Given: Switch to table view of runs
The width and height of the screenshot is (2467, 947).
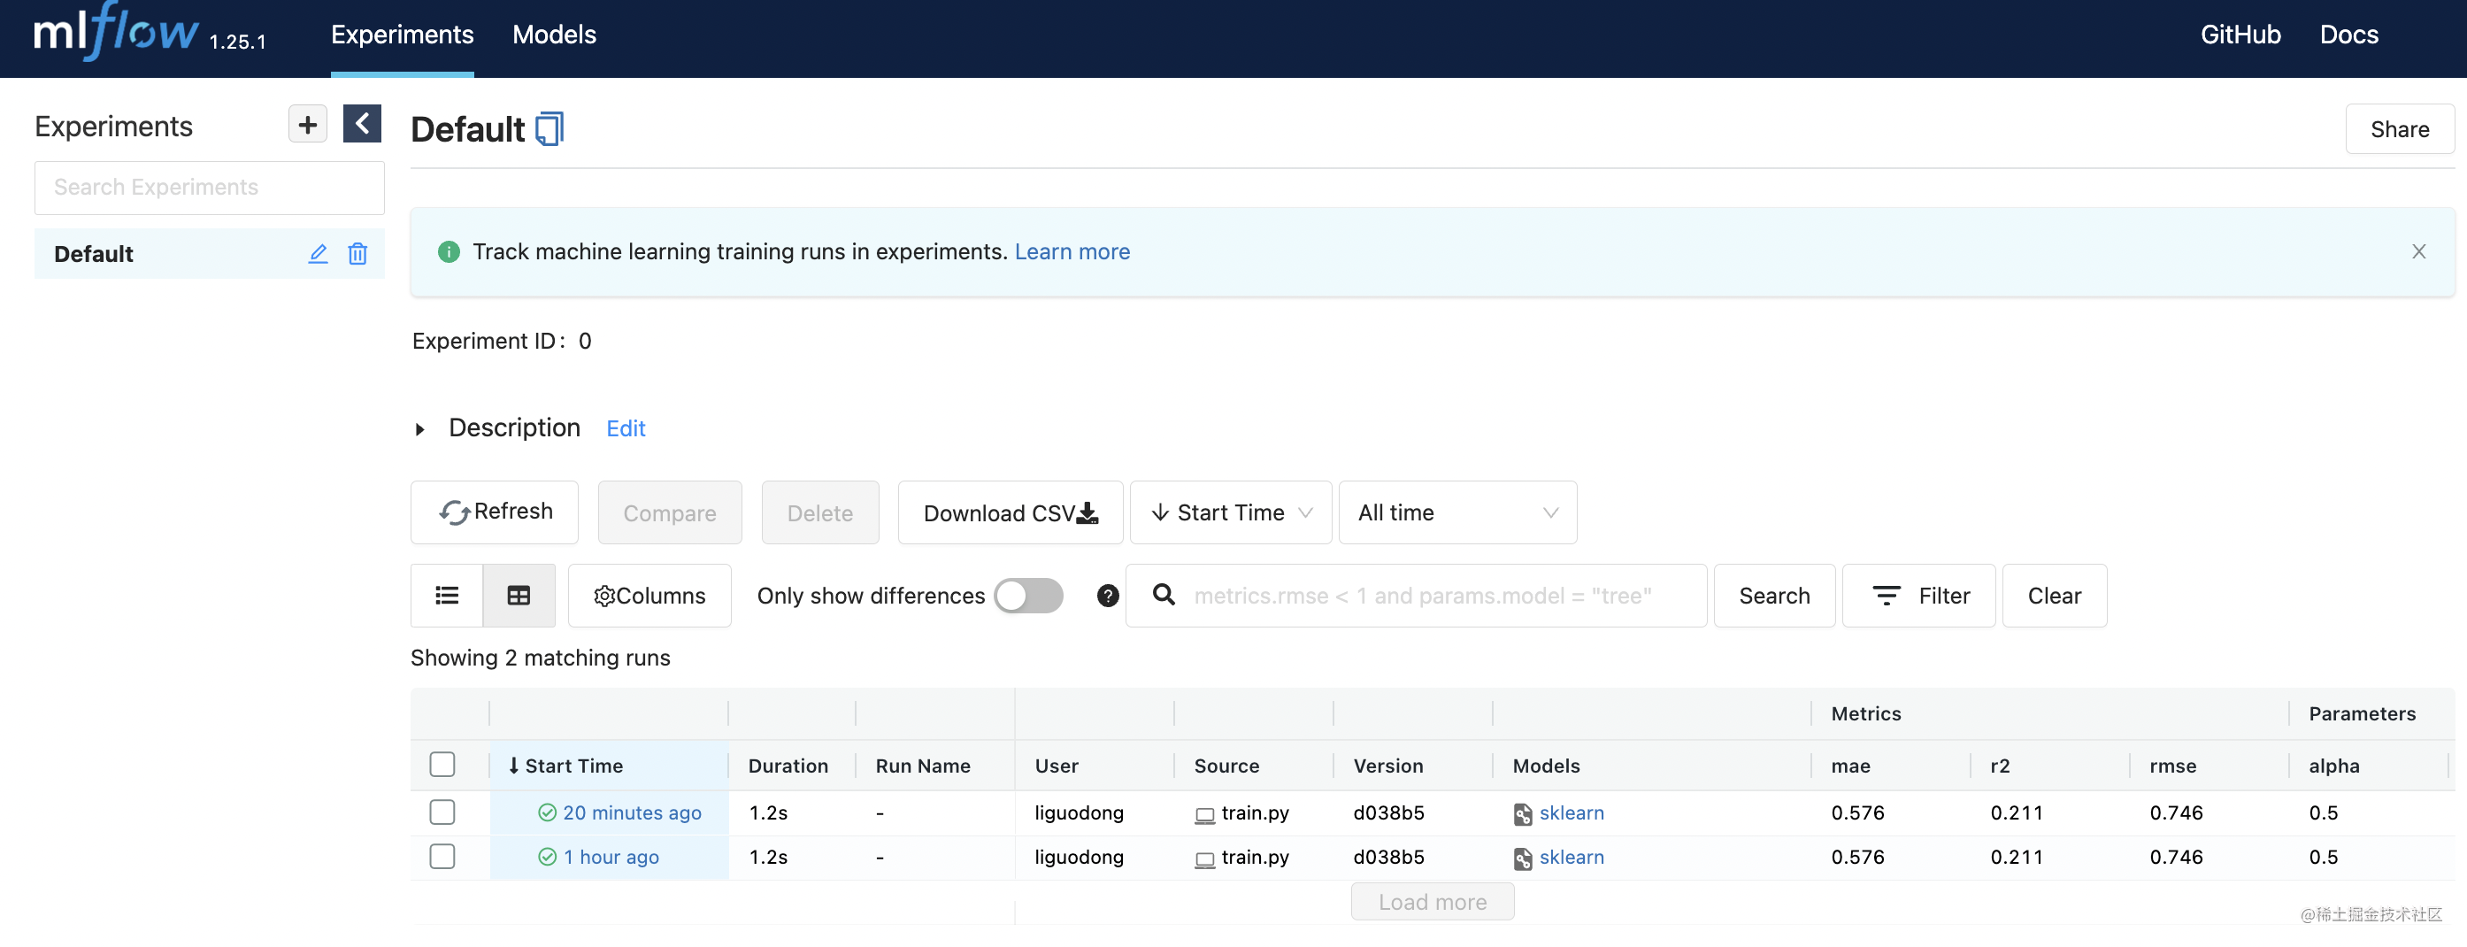Looking at the screenshot, I should click(519, 595).
